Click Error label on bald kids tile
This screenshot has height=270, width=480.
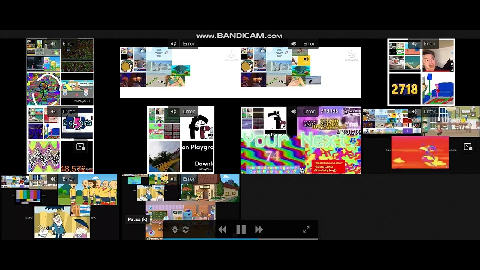(69, 179)
